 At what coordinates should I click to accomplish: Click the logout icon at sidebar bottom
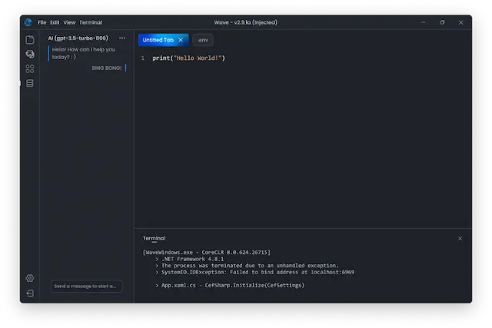click(x=30, y=293)
